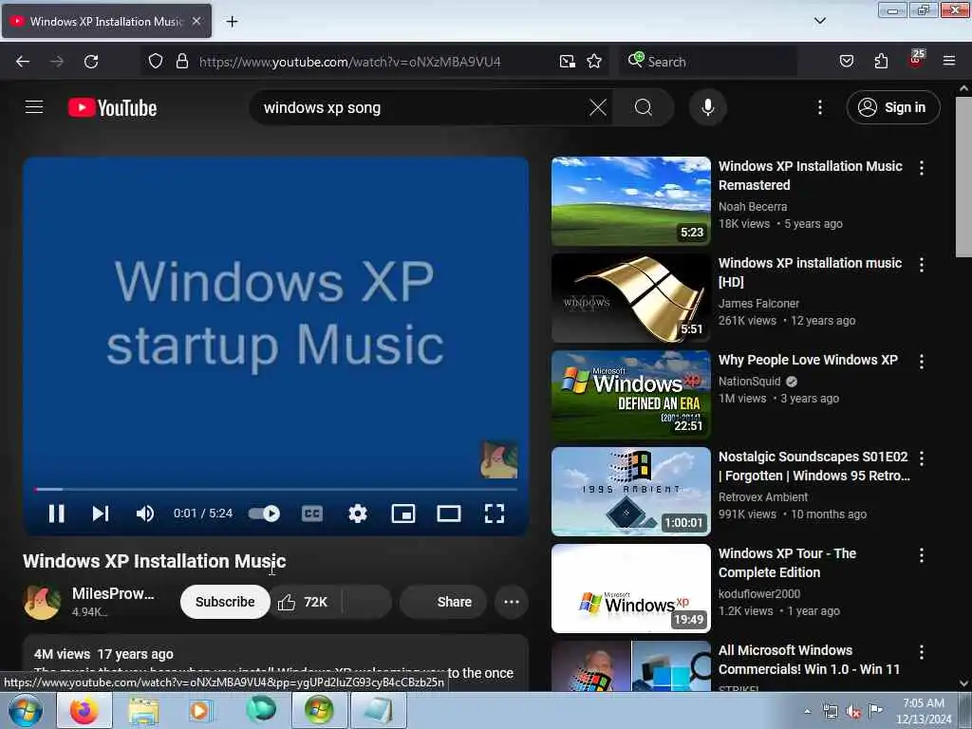Bookmark this page with star
972x729 pixels.
(x=594, y=62)
